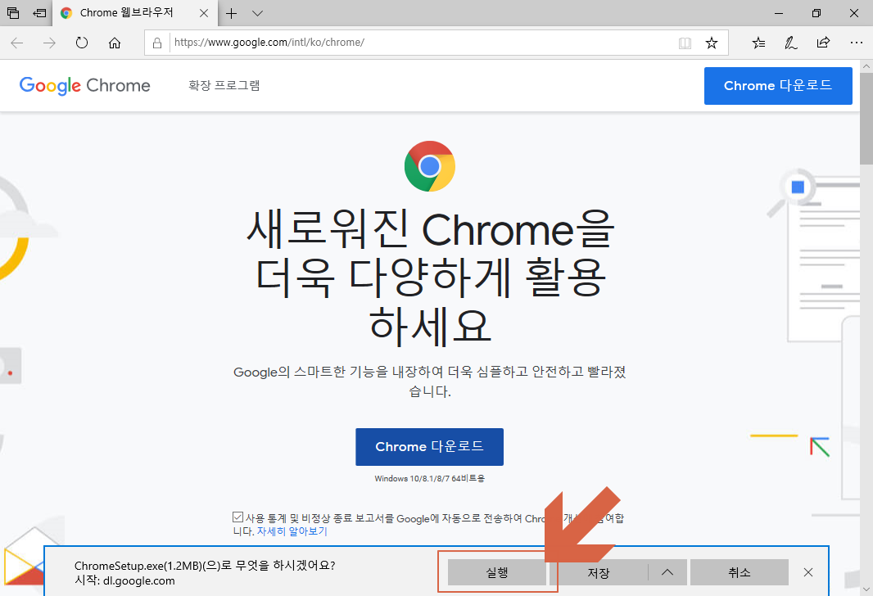Screen dimensions: 873x596
Task: Click the '시작: dl.google.com' text
Action: (124, 581)
